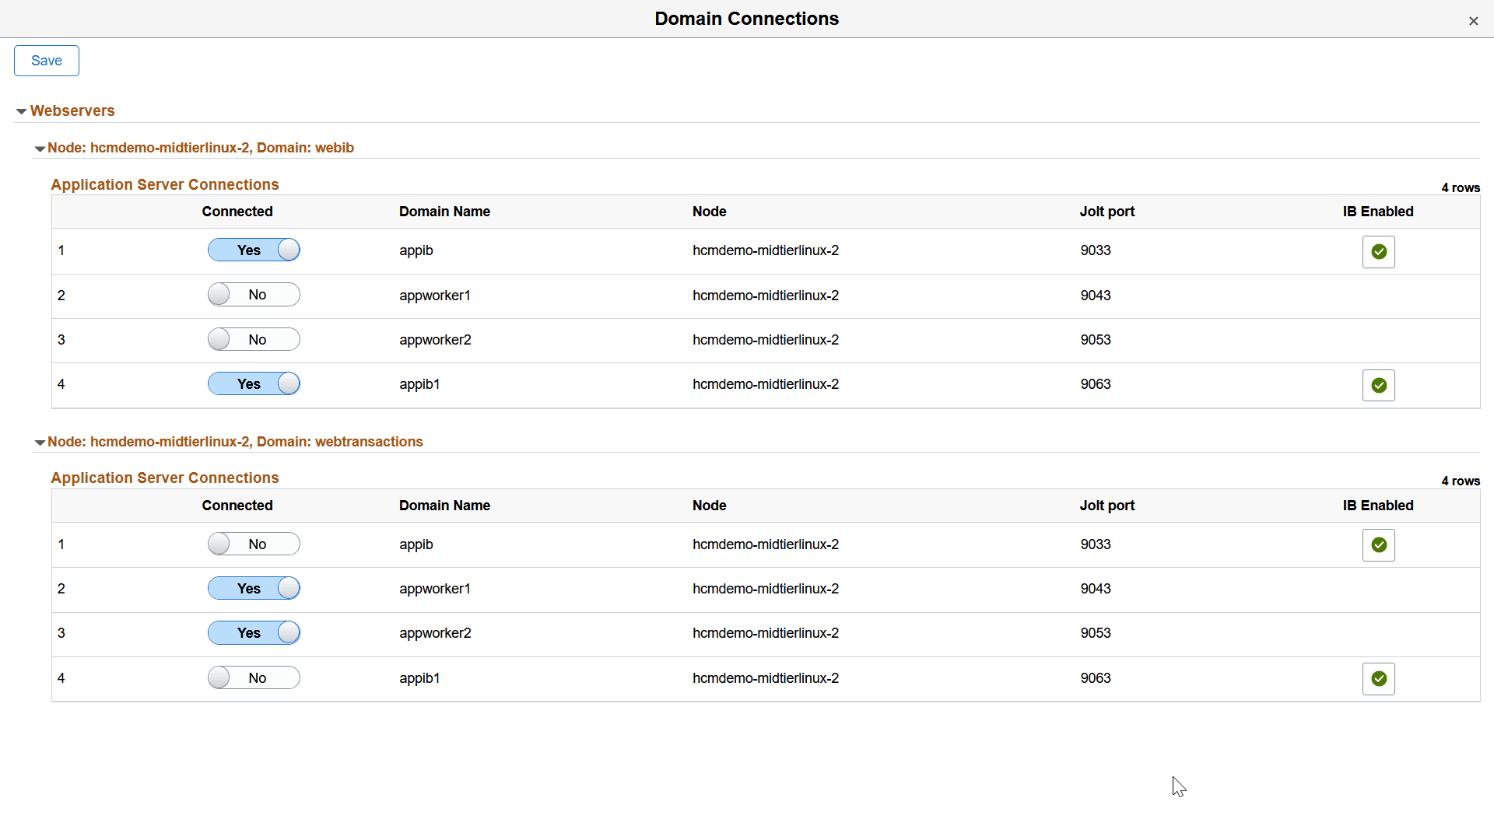Enable the appworker1 connection in the webib domain
This screenshot has height=840, width=1494.
click(254, 294)
